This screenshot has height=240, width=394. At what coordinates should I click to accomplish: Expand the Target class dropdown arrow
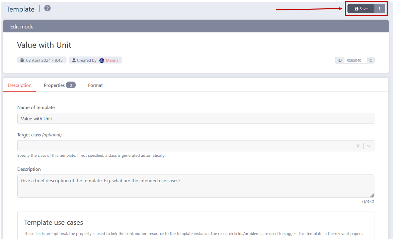pyautogui.click(x=369, y=146)
